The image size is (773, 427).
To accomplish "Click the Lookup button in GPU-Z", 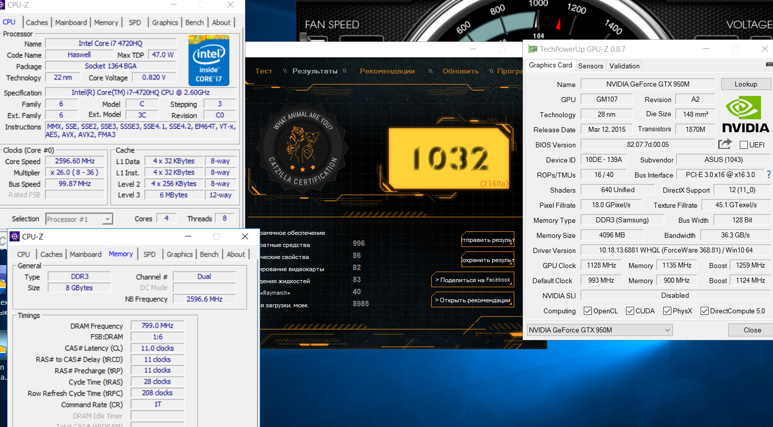I will tap(746, 84).
